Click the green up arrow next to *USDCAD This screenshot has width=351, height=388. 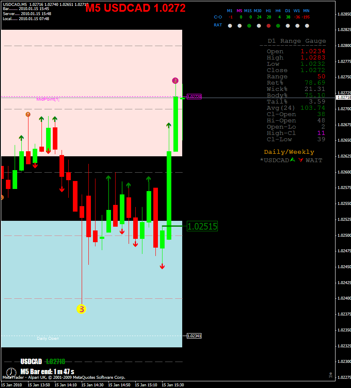click(293, 160)
